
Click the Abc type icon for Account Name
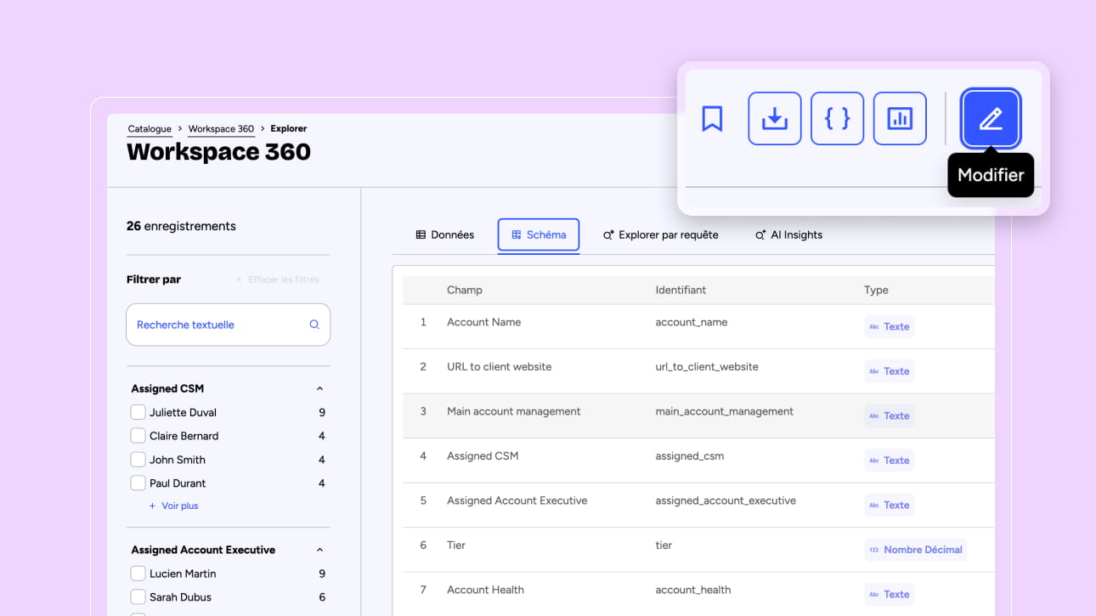[873, 327]
